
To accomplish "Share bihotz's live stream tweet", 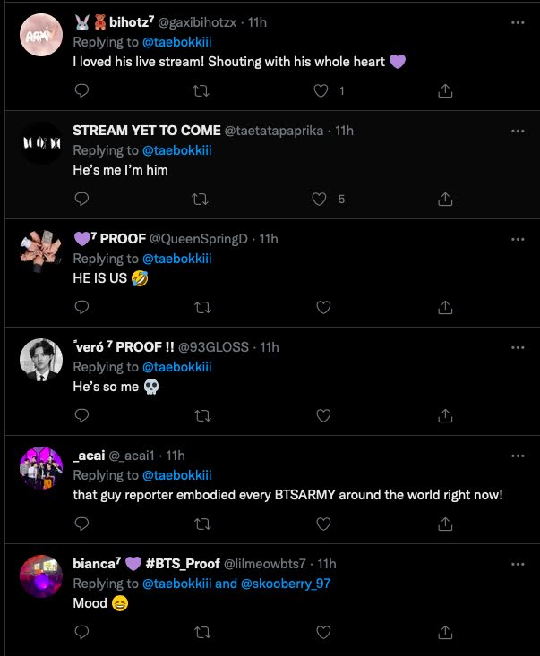I will [x=444, y=90].
